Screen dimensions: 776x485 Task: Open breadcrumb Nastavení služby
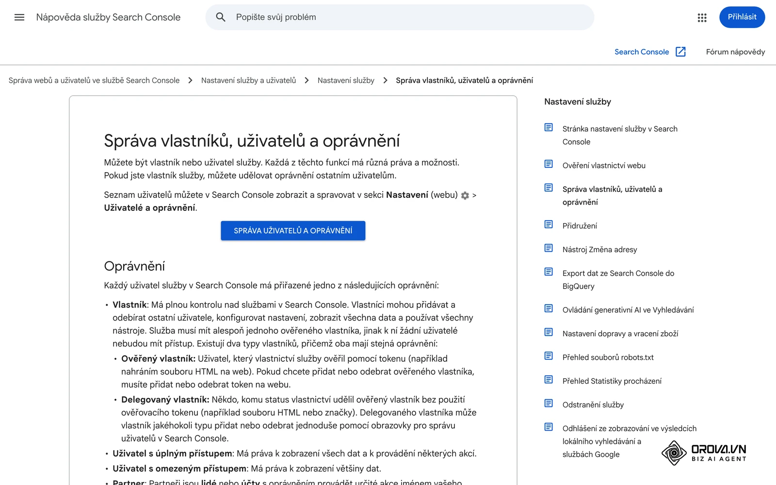pyautogui.click(x=346, y=81)
